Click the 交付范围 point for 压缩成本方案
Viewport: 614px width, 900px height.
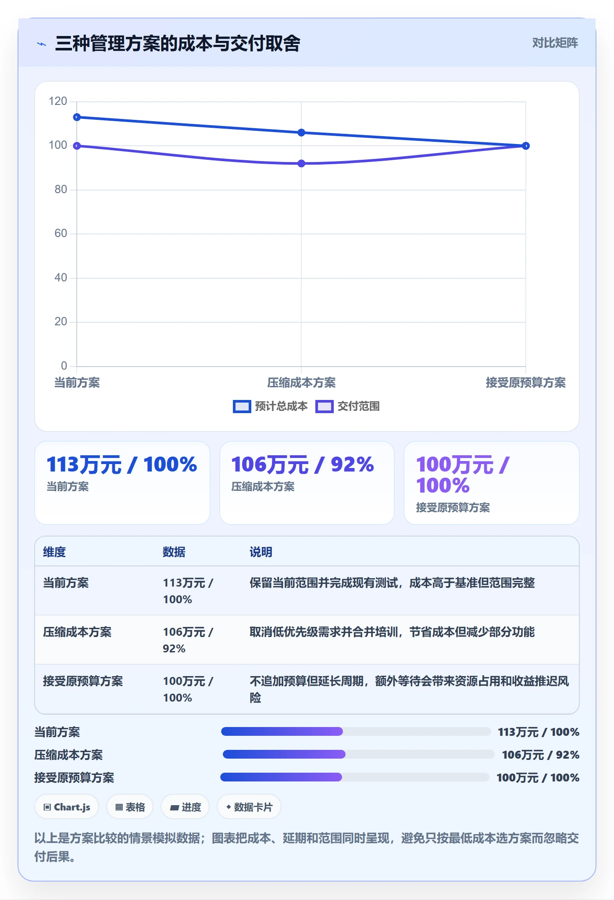(301, 163)
